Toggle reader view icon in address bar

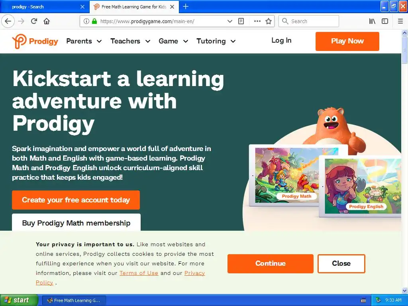(x=241, y=22)
